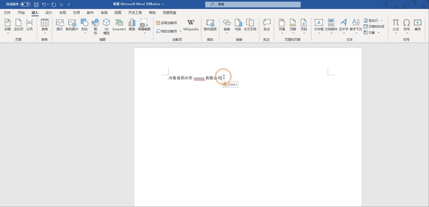Switch to the 开始 tab

[x=21, y=13]
